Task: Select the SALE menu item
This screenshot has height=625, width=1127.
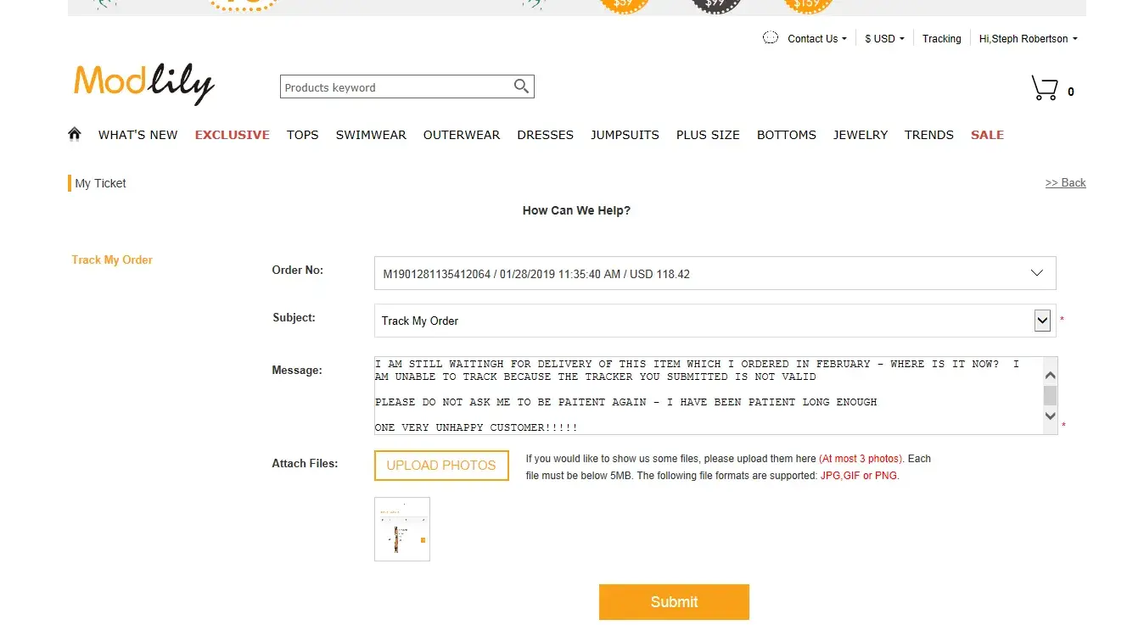Action: coord(987,135)
